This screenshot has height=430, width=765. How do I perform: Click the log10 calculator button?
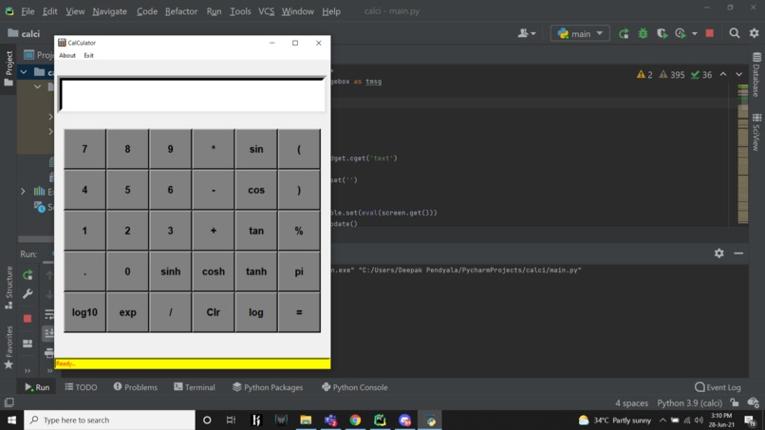pos(84,312)
